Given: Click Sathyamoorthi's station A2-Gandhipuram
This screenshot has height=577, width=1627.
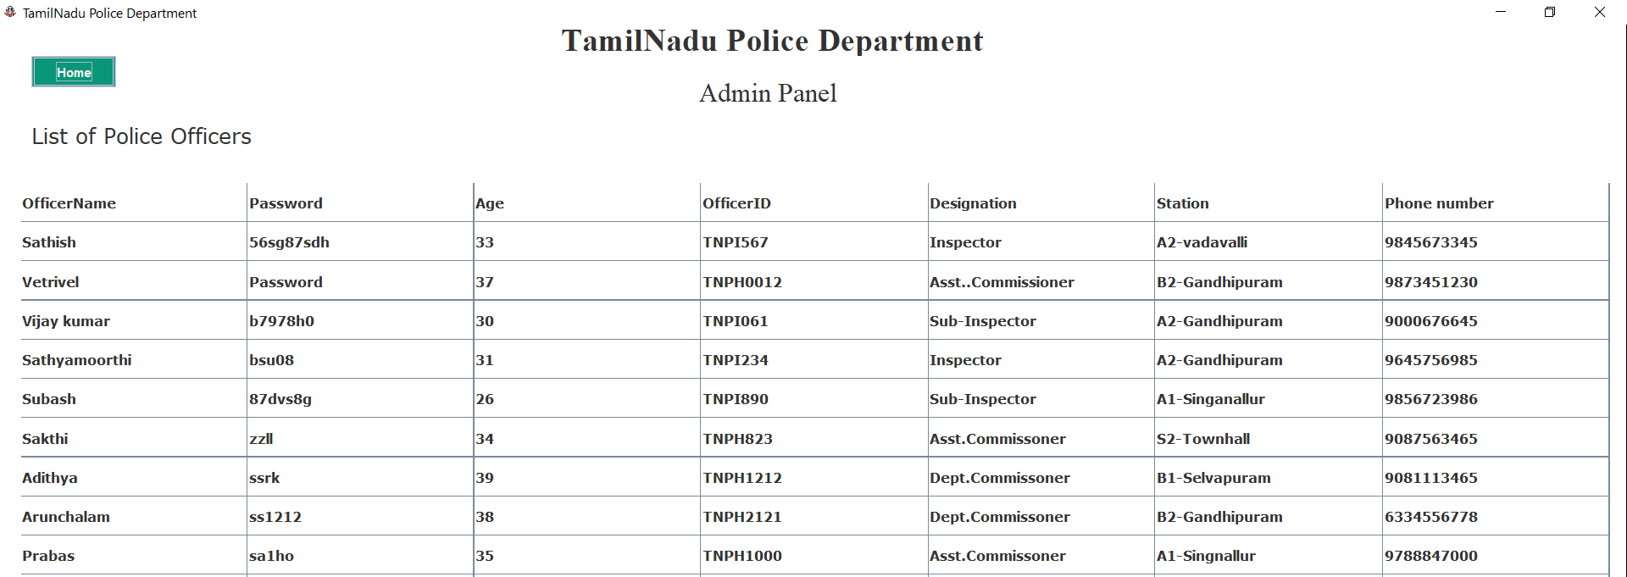Looking at the screenshot, I should pyautogui.click(x=1219, y=360).
